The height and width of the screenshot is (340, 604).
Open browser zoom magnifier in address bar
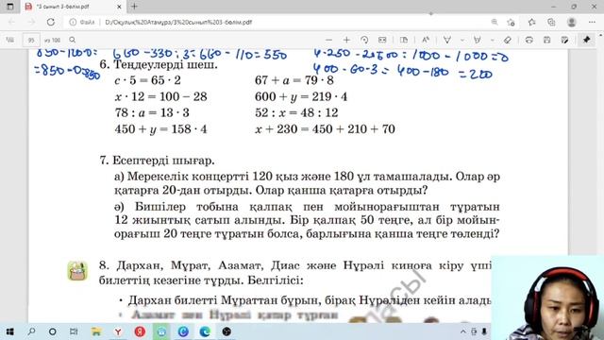(x=495, y=22)
